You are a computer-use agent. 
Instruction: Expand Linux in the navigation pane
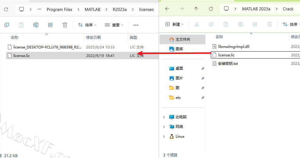(x=164, y=136)
